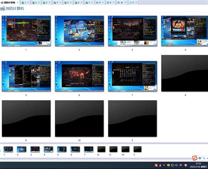
Task: Toggle the 中 Chinese input mode indicator
Action: 200,158
